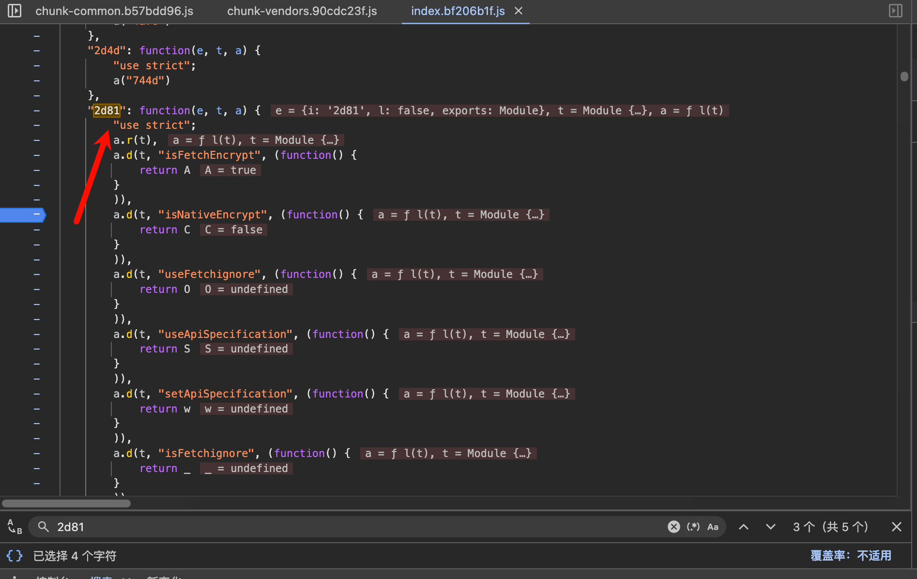Click the inline value A = true

(230, 170)
